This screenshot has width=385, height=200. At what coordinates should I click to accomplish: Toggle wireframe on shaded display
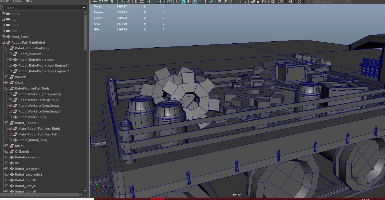tap(195, 2)
